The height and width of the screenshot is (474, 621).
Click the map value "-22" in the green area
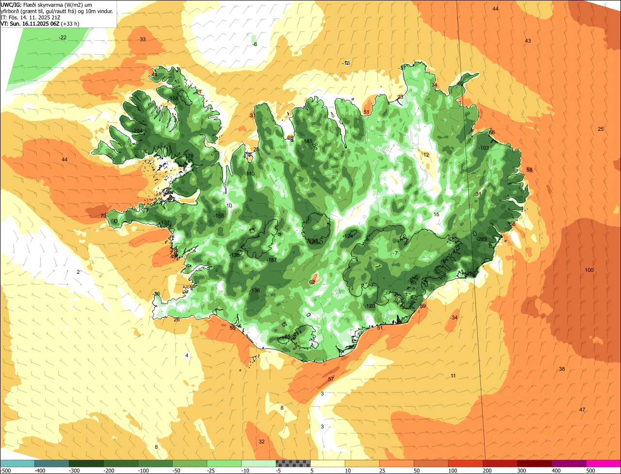62,37
